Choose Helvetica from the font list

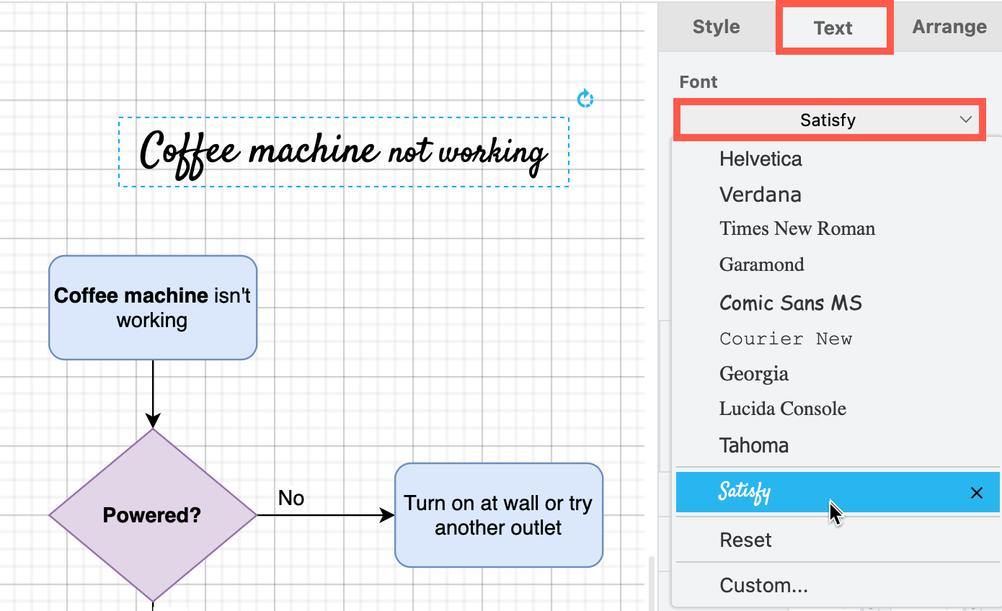761,159
